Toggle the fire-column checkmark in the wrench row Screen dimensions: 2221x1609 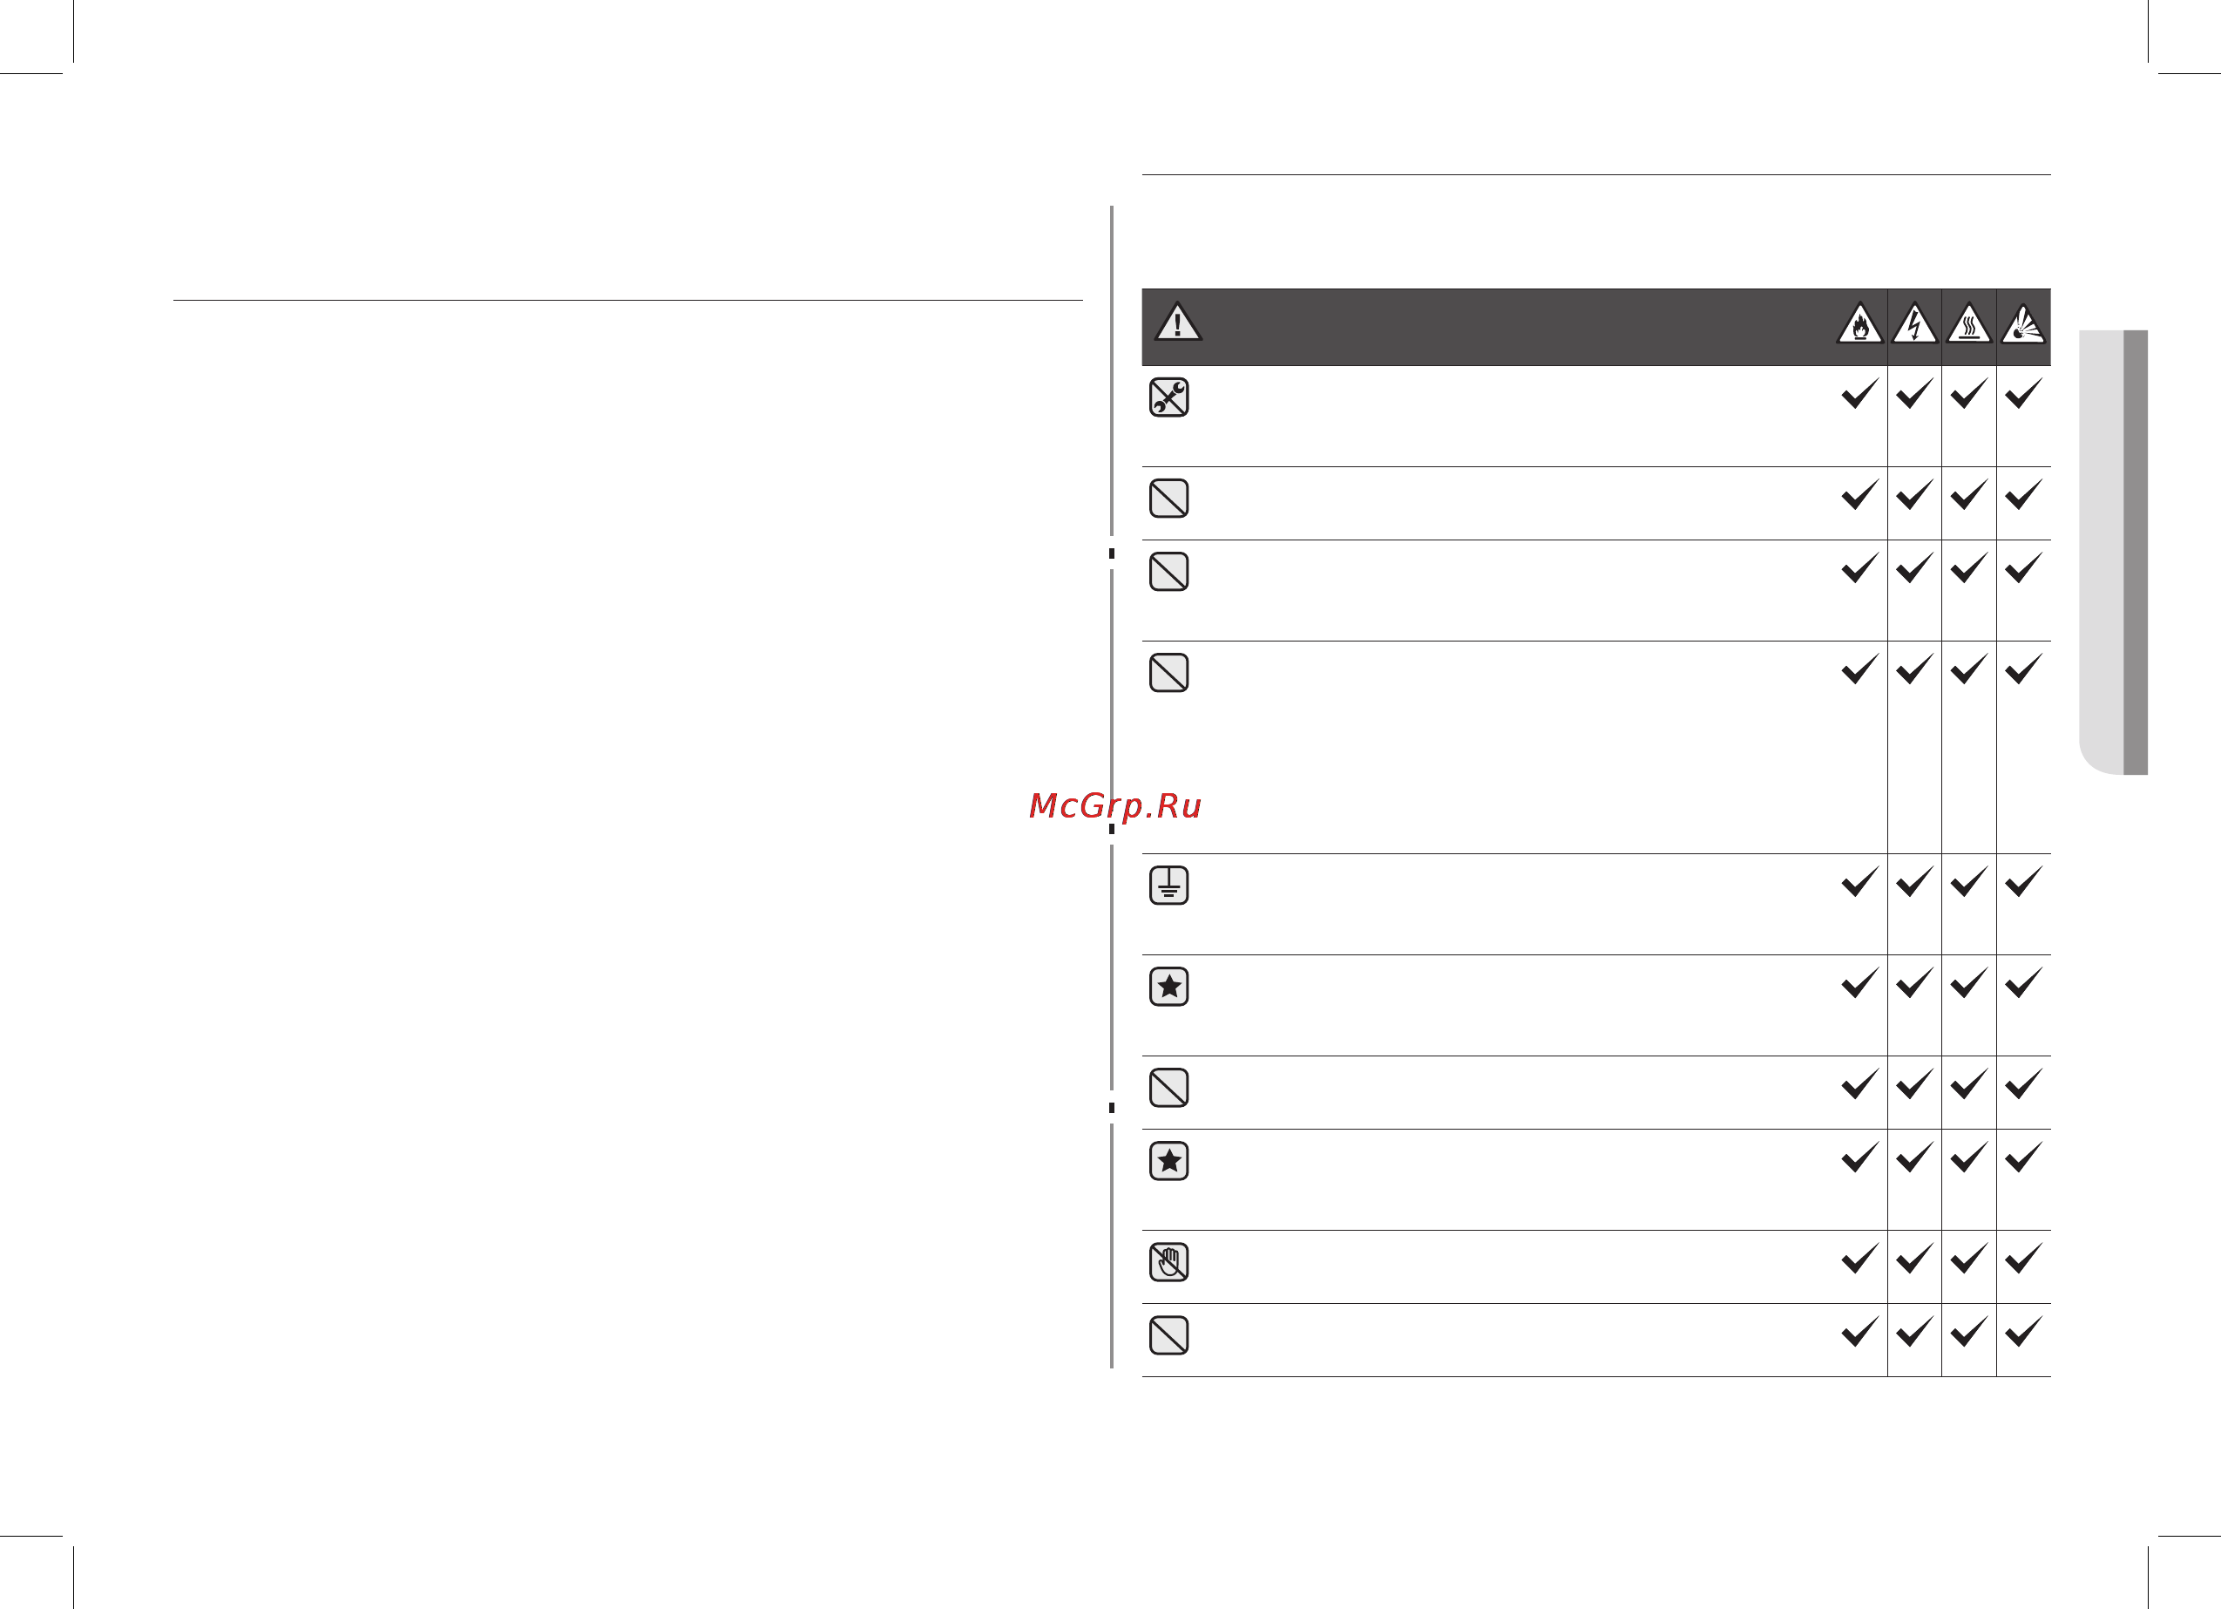tap(1859, 393)
